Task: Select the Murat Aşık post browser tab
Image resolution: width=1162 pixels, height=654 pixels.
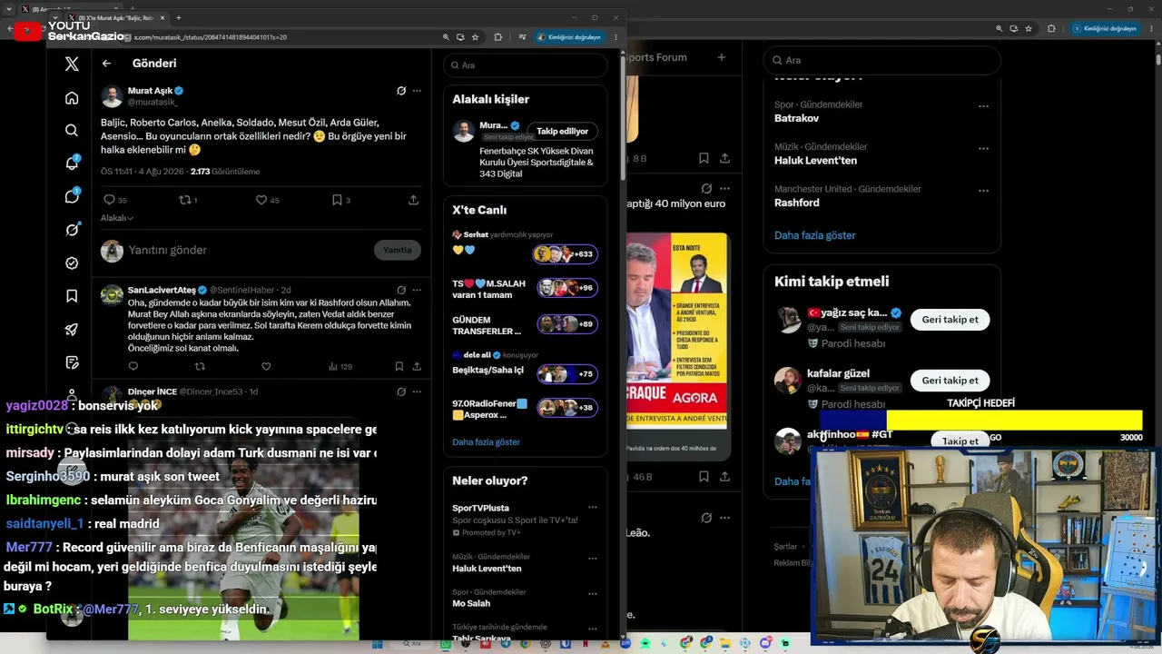Action: point(117,17)
